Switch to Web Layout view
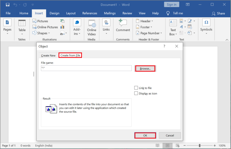Viewport: 231px width, 149px height. [x=177, y=146]
